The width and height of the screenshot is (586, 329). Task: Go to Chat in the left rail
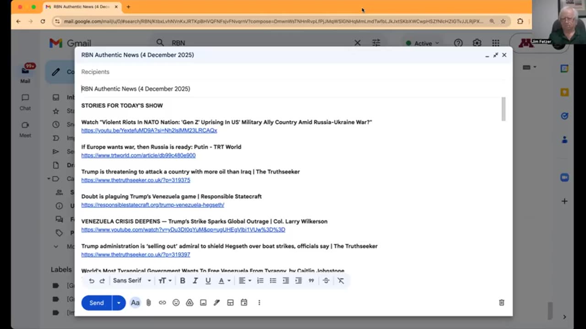25,102
